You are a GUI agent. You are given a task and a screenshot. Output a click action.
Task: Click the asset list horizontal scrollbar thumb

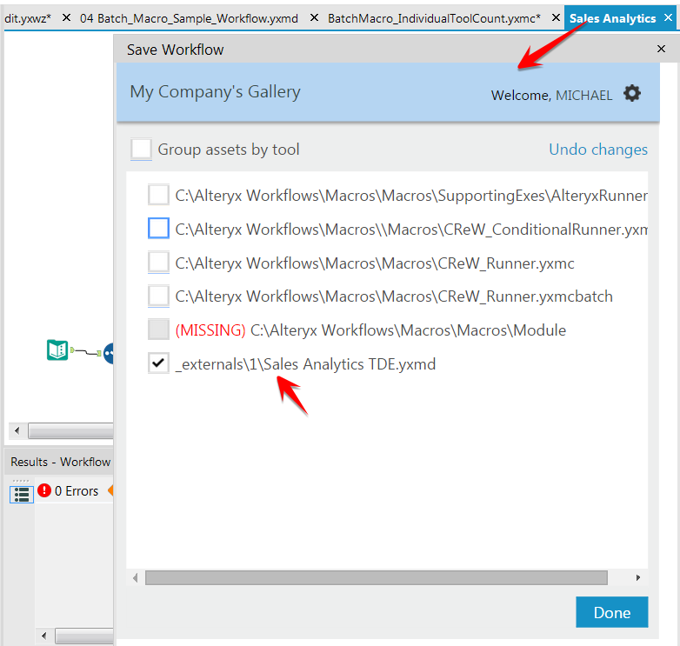pos(376,578)
